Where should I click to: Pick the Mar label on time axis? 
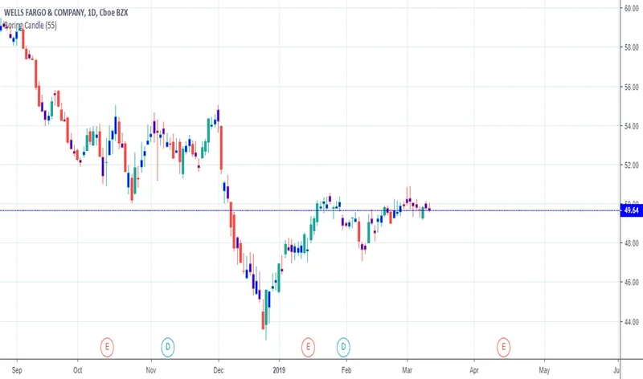(x=407, y=371)
